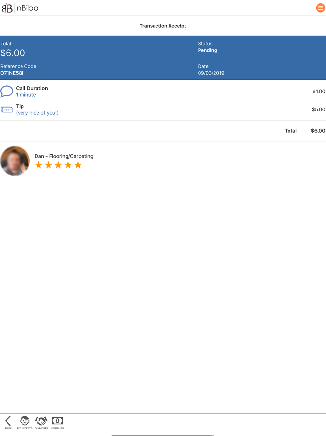Screen dimensions: 326x436
Task: Click the nBibo logo
Action: coord(20,8)
